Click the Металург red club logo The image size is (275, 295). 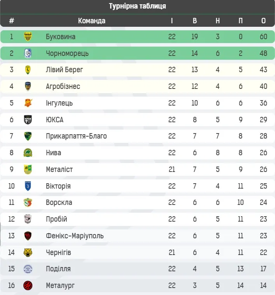coord(28,286)
